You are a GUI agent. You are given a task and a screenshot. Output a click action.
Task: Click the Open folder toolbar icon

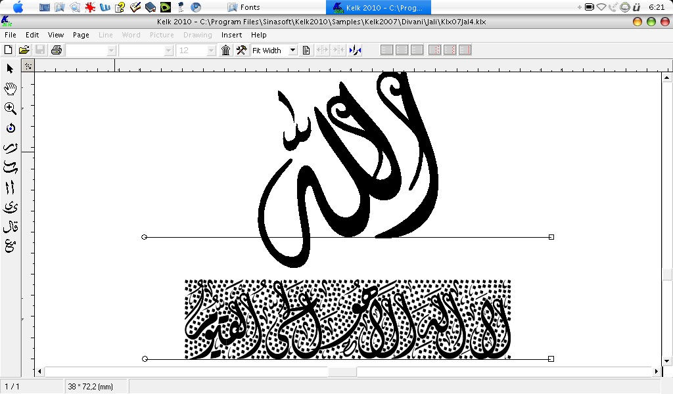pos(24,50)
